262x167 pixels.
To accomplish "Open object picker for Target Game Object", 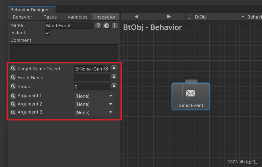I will point(106,68).
